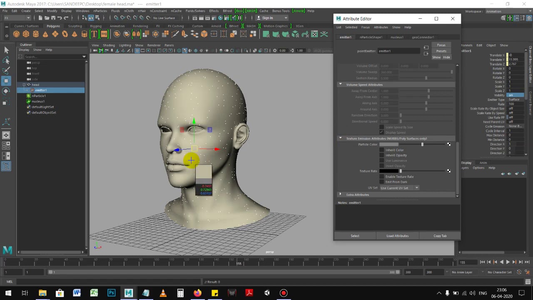533x300 pixels.
Task: Expand the Extra Attributes section
Action: (x=340, y=195)
